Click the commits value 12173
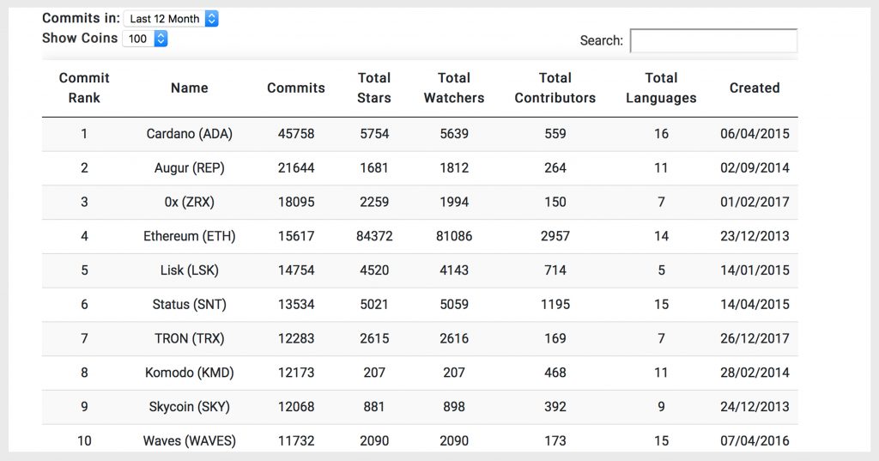Viewport: 879px width, 461px height. [296, 373]
